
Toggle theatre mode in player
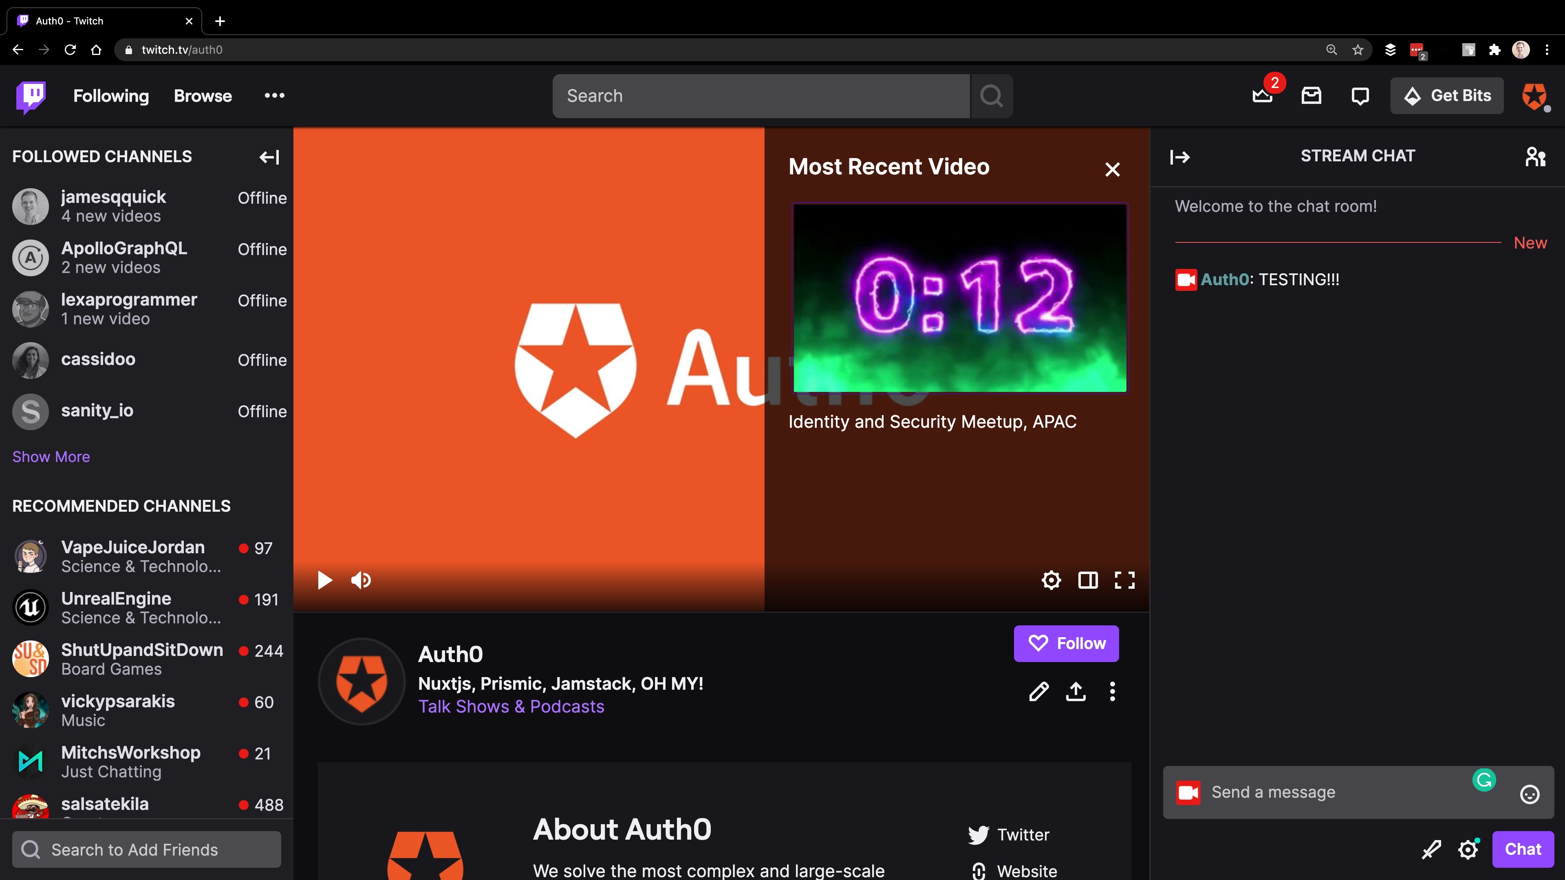[1087, 580]
